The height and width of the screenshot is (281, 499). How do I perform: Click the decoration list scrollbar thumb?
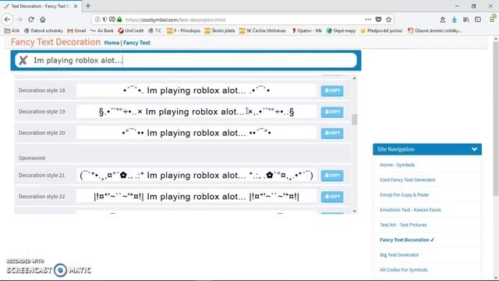354,119
